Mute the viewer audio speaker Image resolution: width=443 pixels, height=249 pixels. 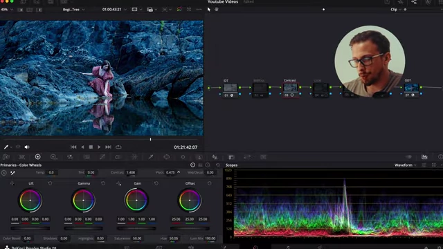point(27,147)
